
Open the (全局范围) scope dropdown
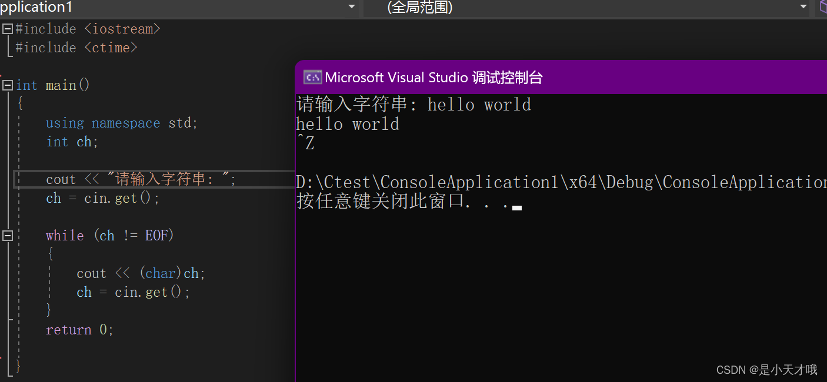[x=802, y=8]
